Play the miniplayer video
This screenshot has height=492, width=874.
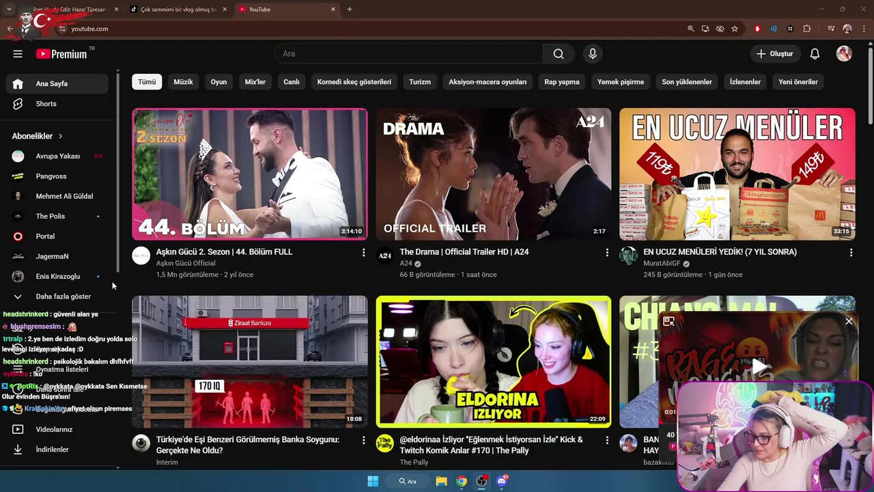coord(759,367)
